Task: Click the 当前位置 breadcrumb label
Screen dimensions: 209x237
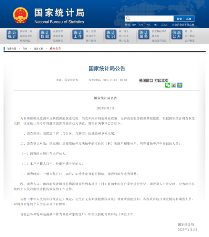Action: (x=12, y=49)
